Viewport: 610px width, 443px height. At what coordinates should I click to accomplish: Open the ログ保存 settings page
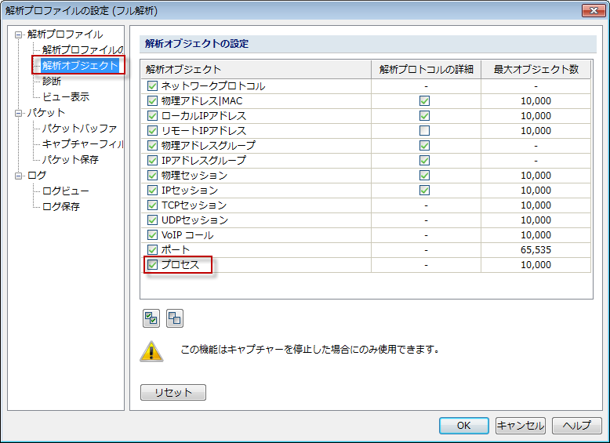point(61,207)
